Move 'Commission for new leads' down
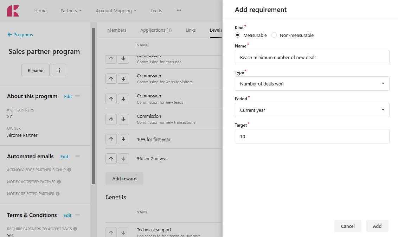 point(123,99)
